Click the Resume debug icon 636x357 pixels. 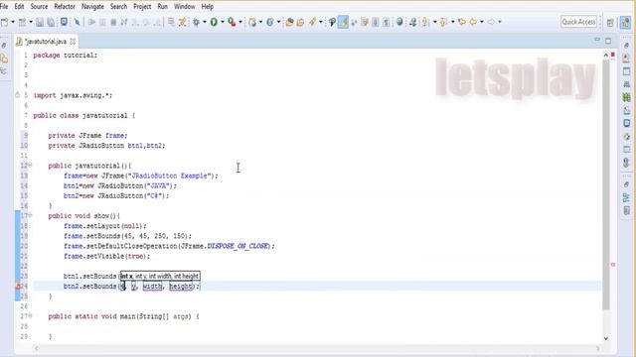pos(91,22)
